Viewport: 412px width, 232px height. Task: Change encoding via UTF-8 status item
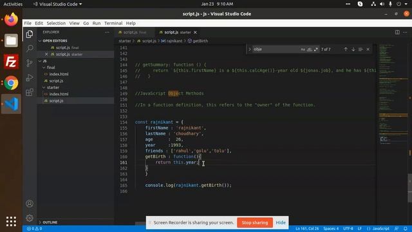[x=348, y=229]
